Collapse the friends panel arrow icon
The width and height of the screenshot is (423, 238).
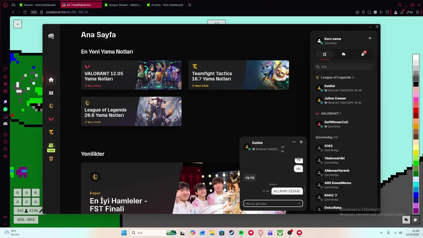click(370, 38)
